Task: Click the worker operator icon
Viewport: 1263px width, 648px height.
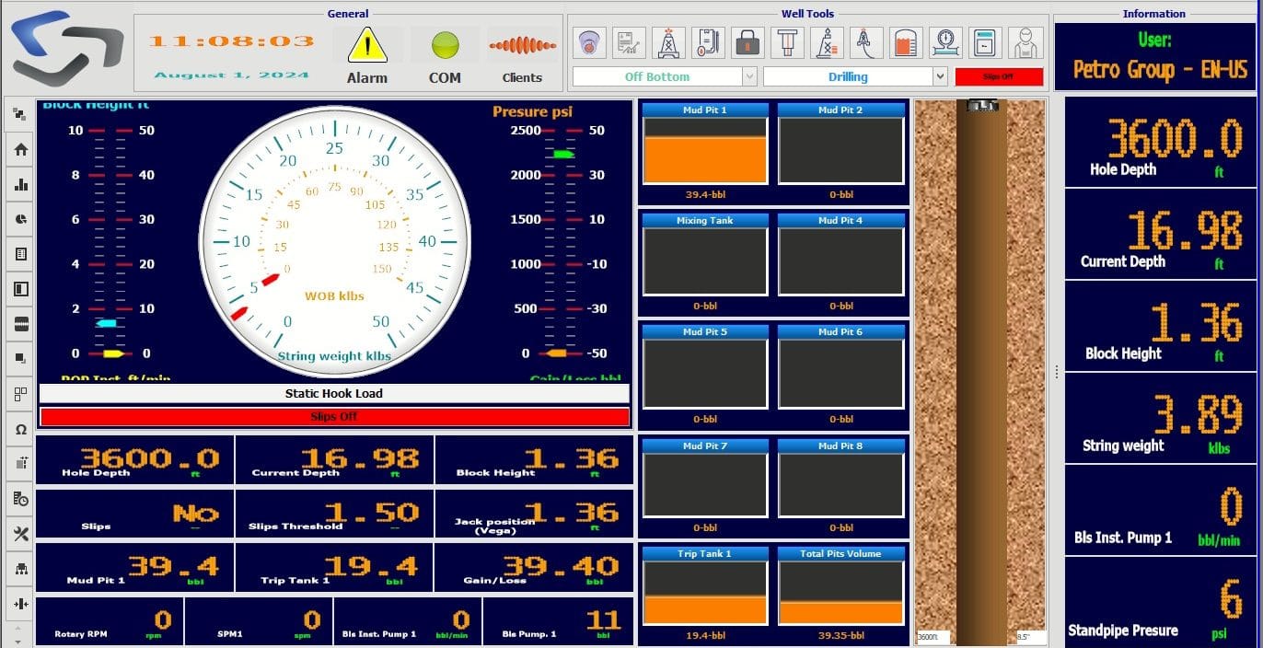Action: pos(1025,43)
